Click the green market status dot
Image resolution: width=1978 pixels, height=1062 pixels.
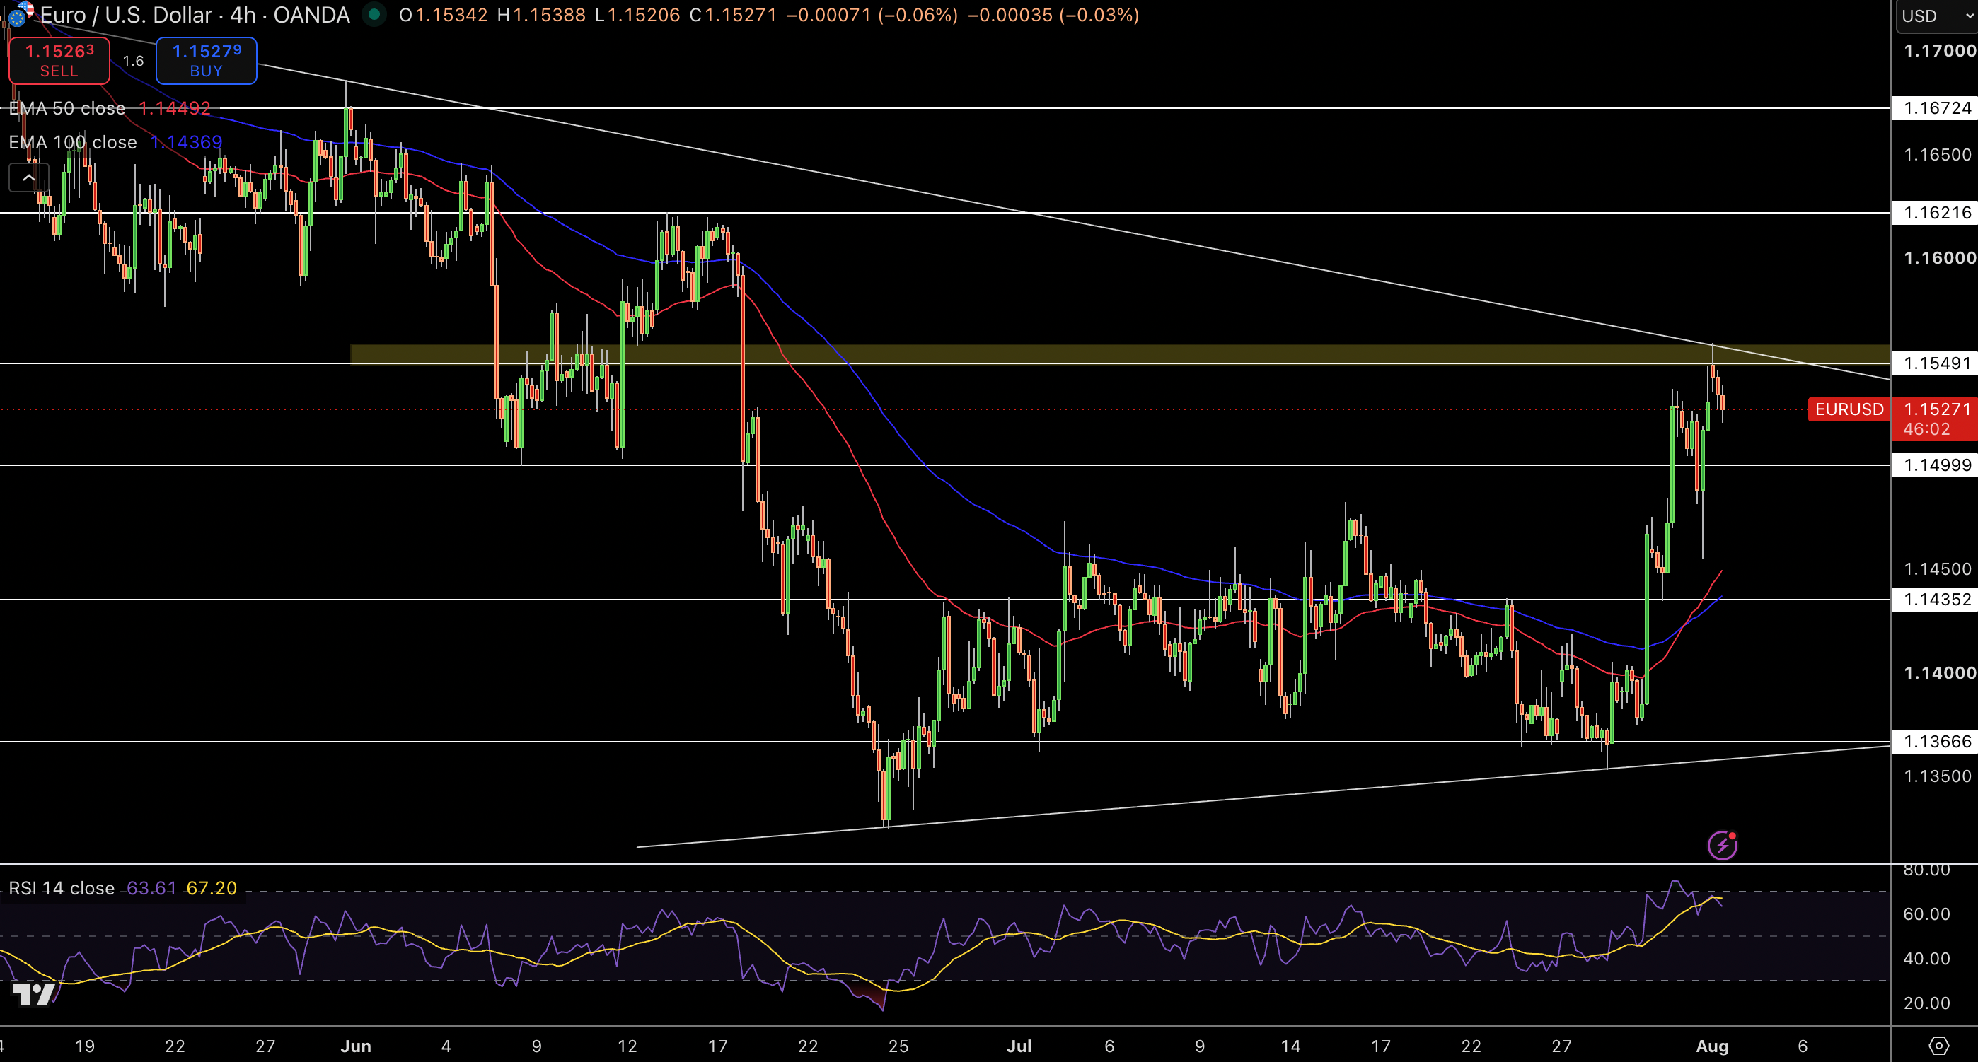click(x=374, y=14)
